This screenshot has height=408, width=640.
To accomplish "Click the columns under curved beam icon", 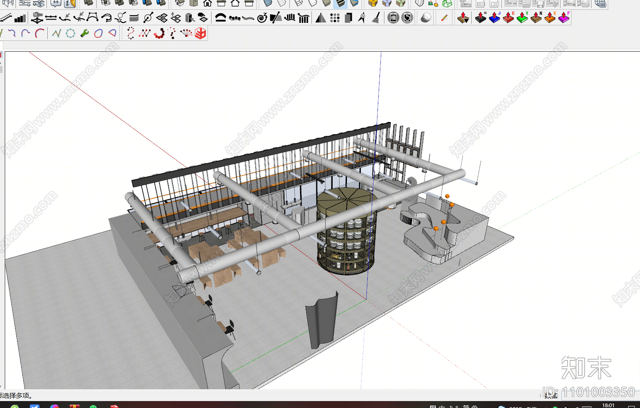I will tap(304, 18).
